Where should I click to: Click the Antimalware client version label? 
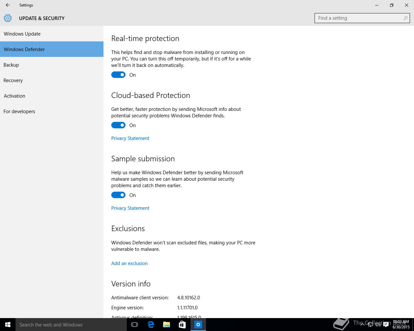[140, 297]
